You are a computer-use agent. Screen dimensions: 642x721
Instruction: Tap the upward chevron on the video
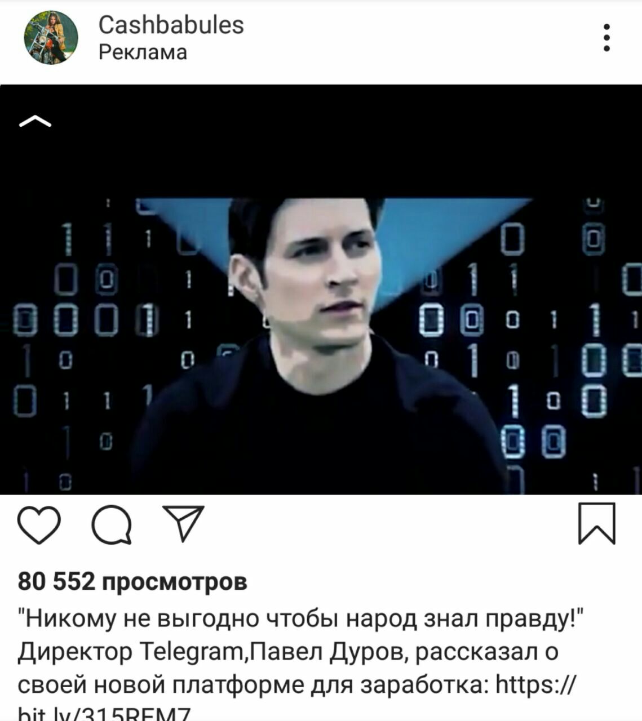point(35,121)
